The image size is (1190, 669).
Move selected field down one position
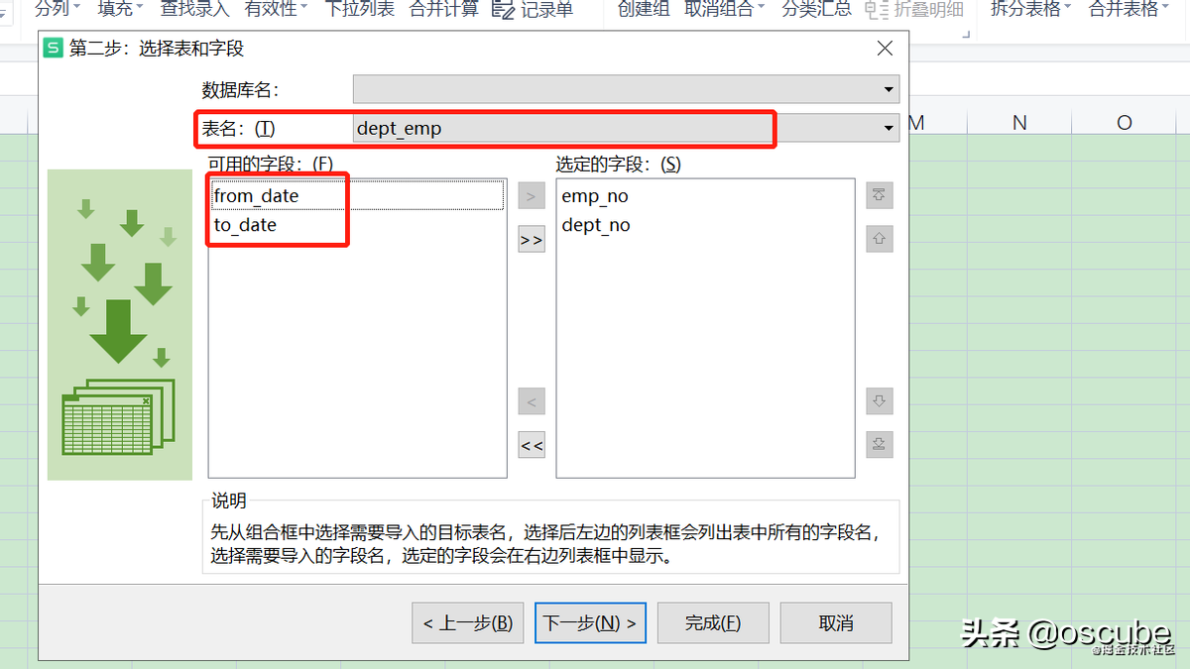[x=879, y=401]
